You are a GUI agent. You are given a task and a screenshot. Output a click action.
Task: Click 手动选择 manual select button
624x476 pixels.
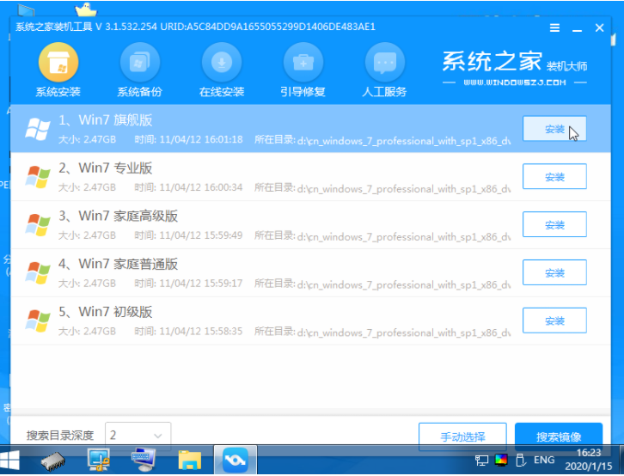click(462, 436)
